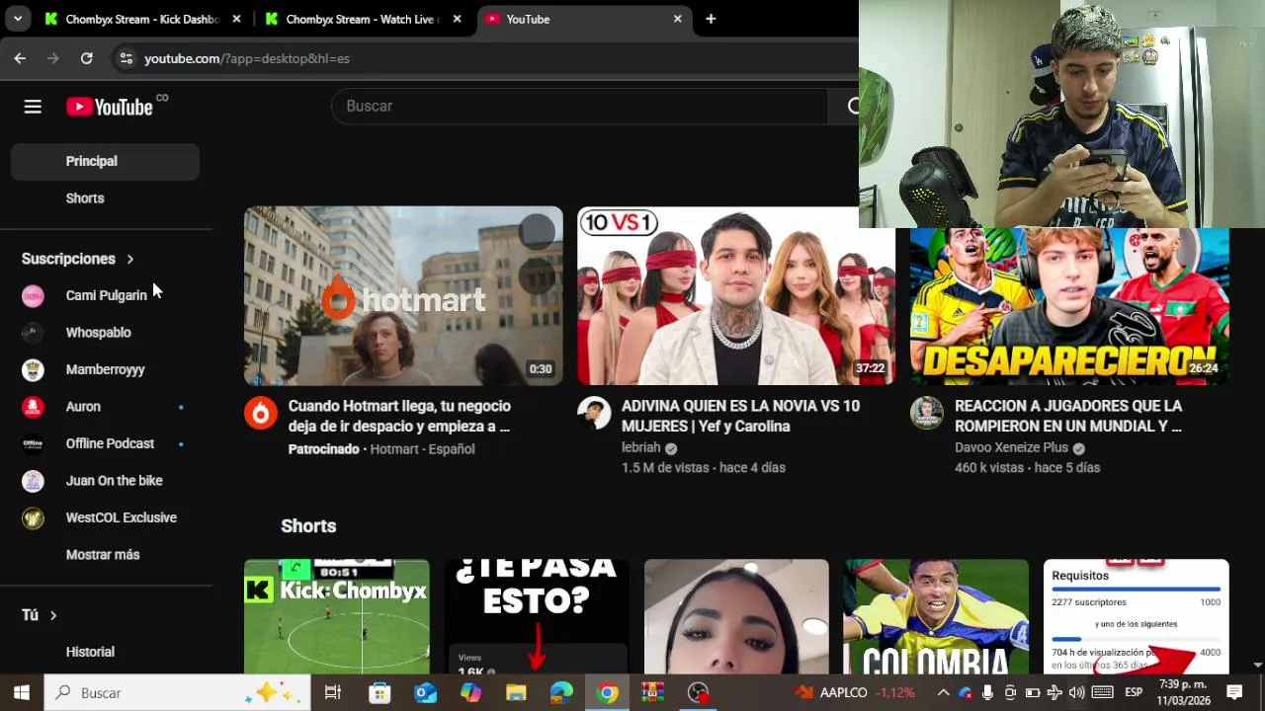This screenshot has height=711, width=1265.
Task: Open the Windows Start menu
Action: point(22,692)
